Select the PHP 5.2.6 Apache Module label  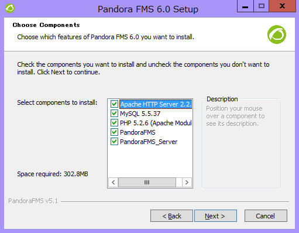click(156, 123)
